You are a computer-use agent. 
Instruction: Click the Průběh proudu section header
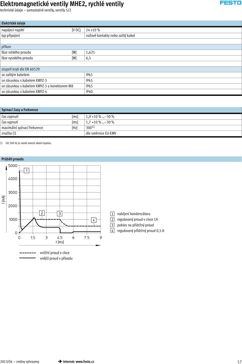point(121,159)
